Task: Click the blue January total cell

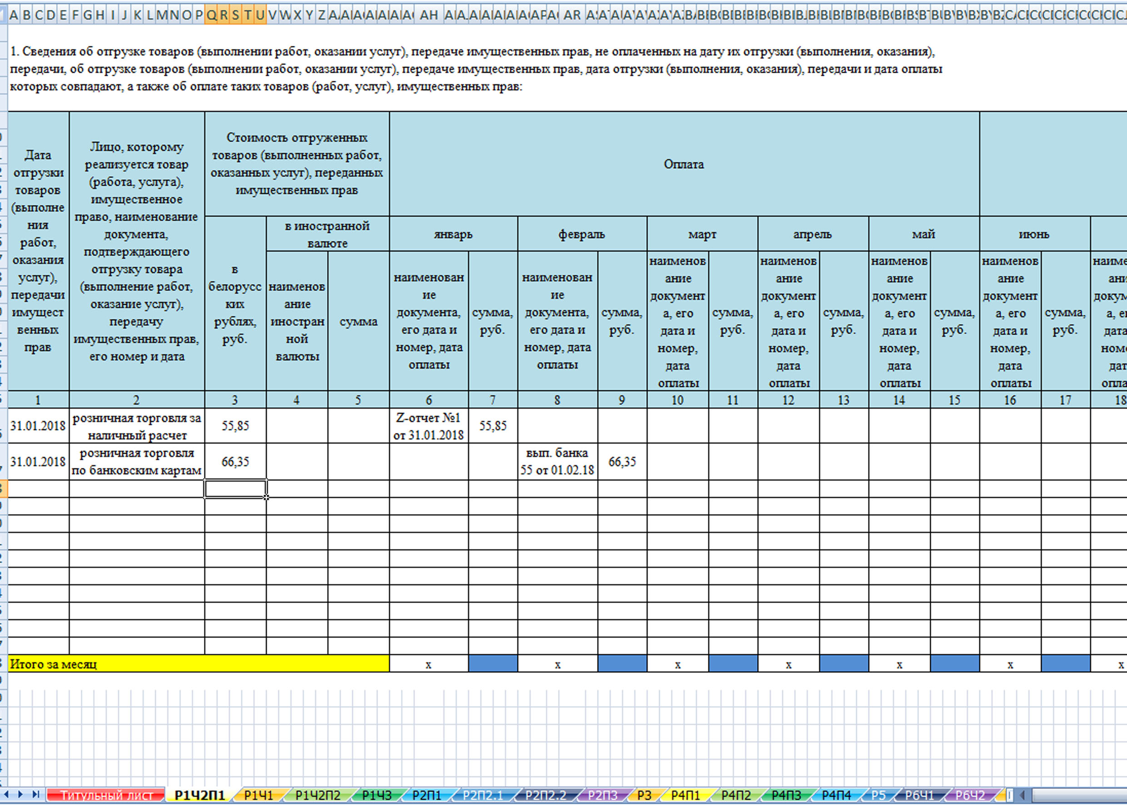Action: (x=493, y=664)
